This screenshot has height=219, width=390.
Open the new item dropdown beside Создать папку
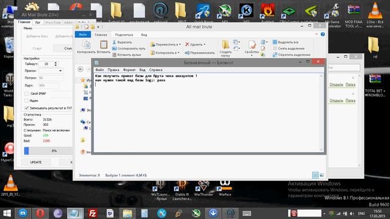(236, 42)
